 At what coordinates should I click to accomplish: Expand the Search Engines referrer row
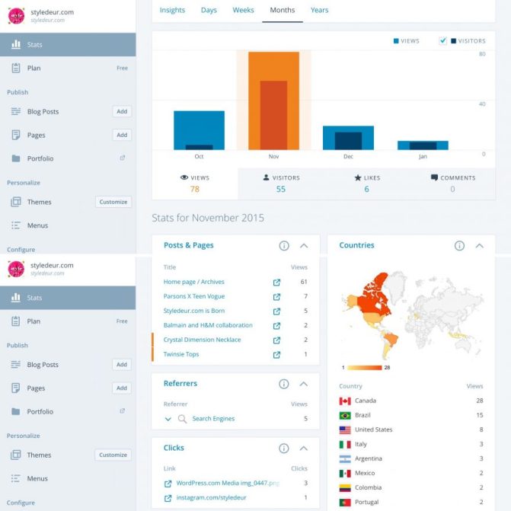point(168,419)
